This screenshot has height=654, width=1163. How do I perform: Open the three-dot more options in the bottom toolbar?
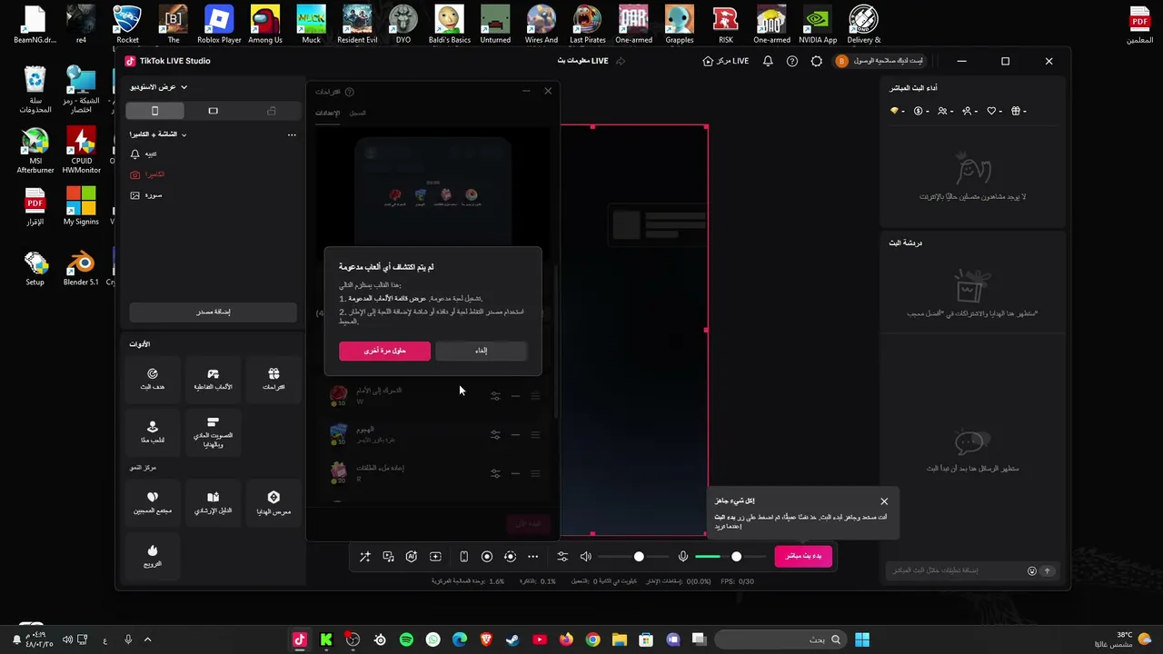click(x=532, y=557)
